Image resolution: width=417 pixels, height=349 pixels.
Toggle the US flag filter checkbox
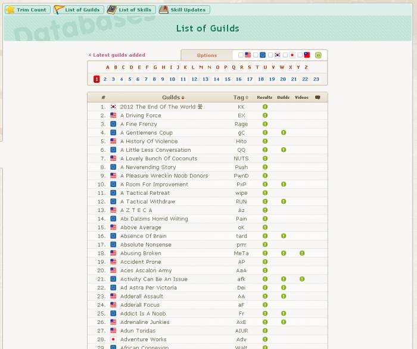(241, 55)
